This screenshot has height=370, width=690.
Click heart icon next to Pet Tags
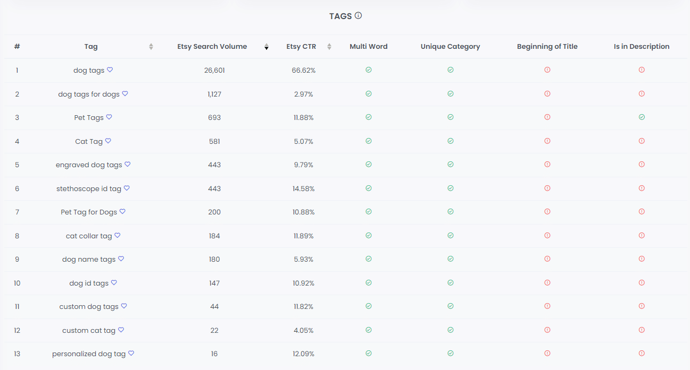[x=109, y=117]
